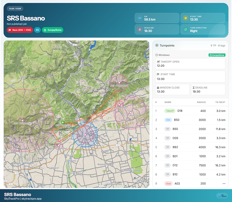Click the Windows clock icon

click(x=157, y=55)
